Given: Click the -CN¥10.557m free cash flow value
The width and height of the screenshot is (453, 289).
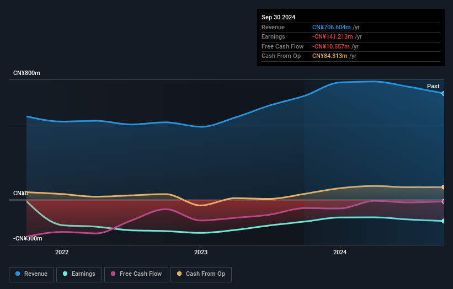Looking at the screenshot, I should tap(331, 46).
